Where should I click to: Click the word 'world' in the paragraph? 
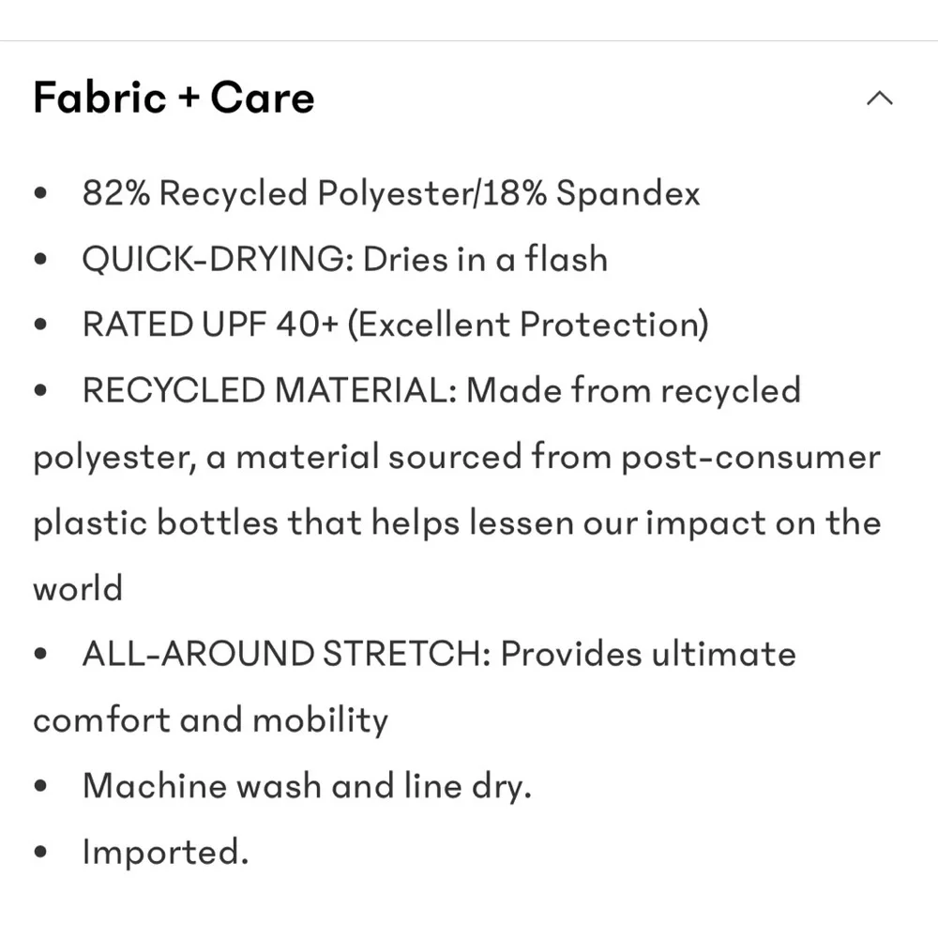[79, 588]
